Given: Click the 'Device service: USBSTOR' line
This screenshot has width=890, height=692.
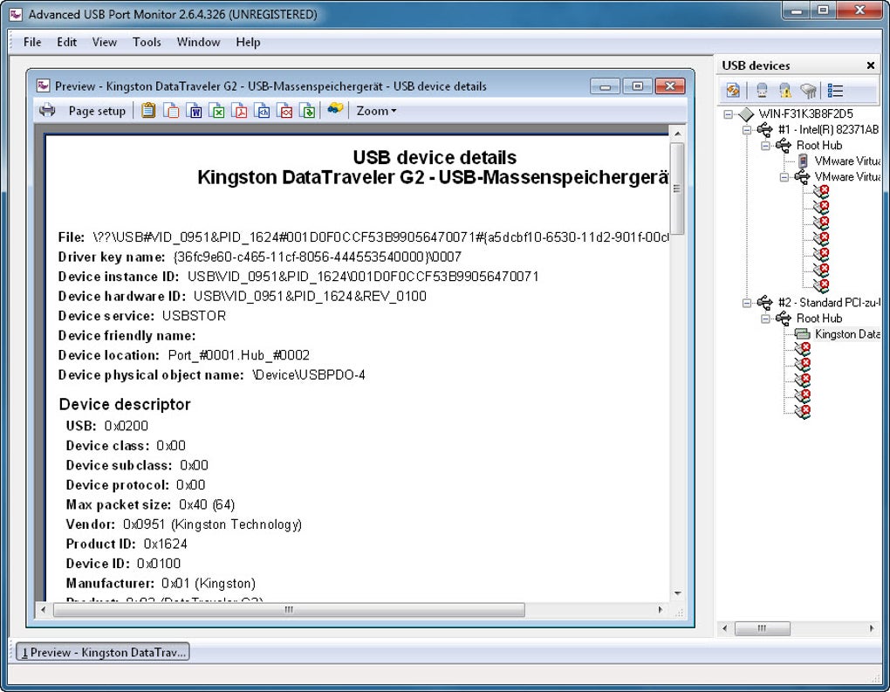Looking at the screenshot, I should point(142,316).
